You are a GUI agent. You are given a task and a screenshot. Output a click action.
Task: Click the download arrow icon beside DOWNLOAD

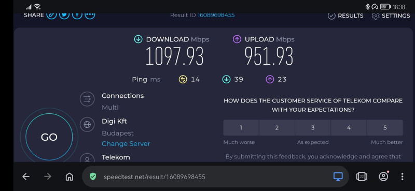coord(138,39)
